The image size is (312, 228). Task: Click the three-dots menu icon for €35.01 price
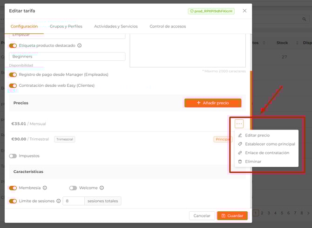tap(239, 124)
